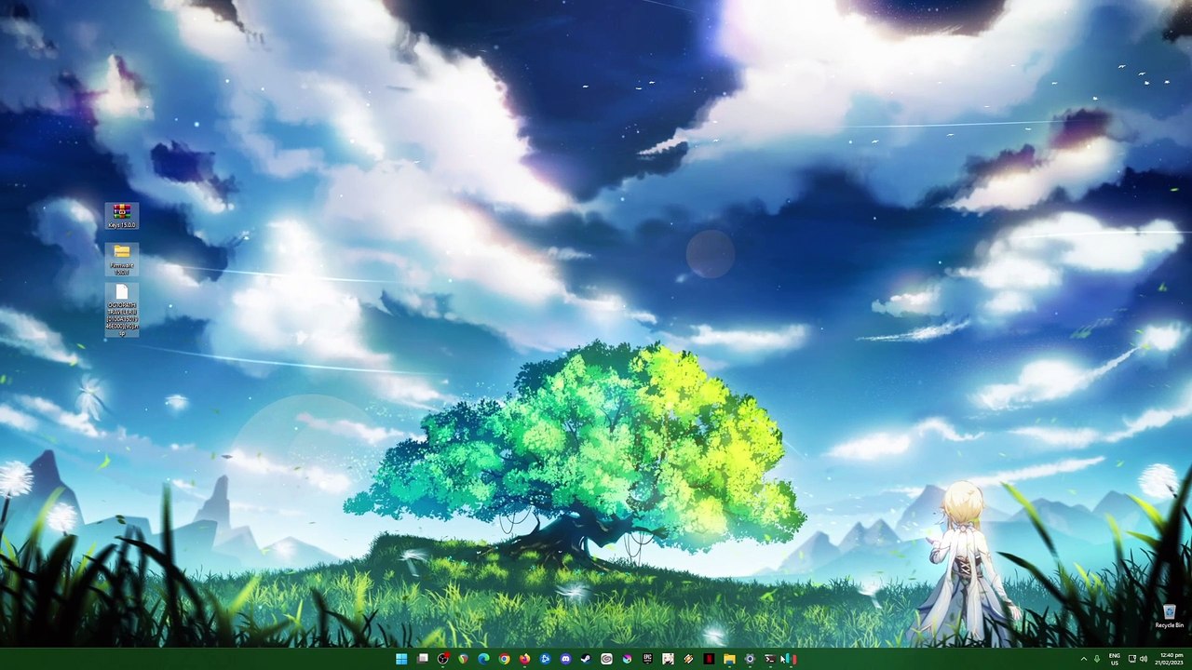Open OBS Studio from the taskbar
This screenshot has width=1192, height=670.
click(443, 659)
